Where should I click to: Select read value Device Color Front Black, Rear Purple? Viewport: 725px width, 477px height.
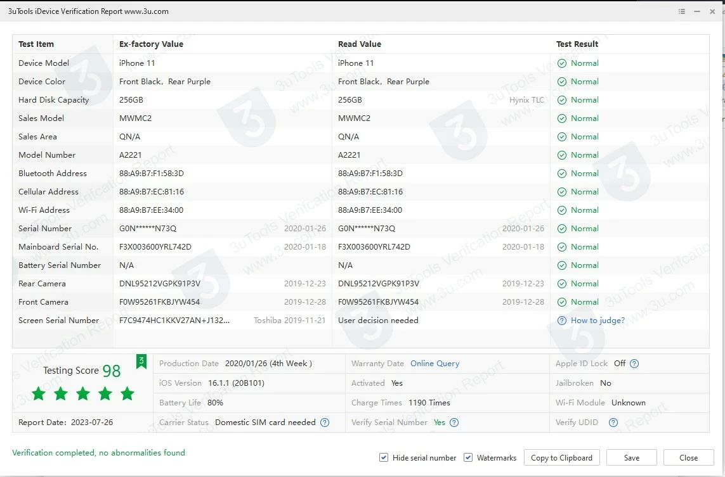tap(384, 82)
